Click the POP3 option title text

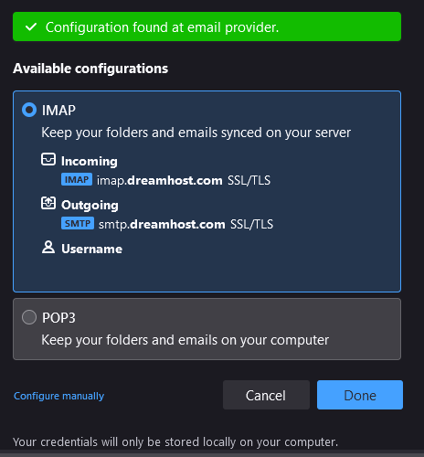click(58, 318)
